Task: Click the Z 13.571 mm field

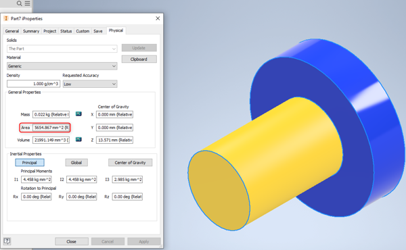Action: coord(115,140)
